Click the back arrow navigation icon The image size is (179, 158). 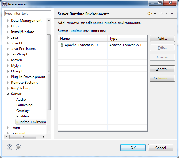click(x=150, y=14)
